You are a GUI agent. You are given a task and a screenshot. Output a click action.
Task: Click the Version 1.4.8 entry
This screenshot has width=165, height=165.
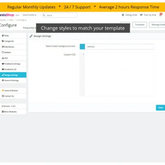13,106
